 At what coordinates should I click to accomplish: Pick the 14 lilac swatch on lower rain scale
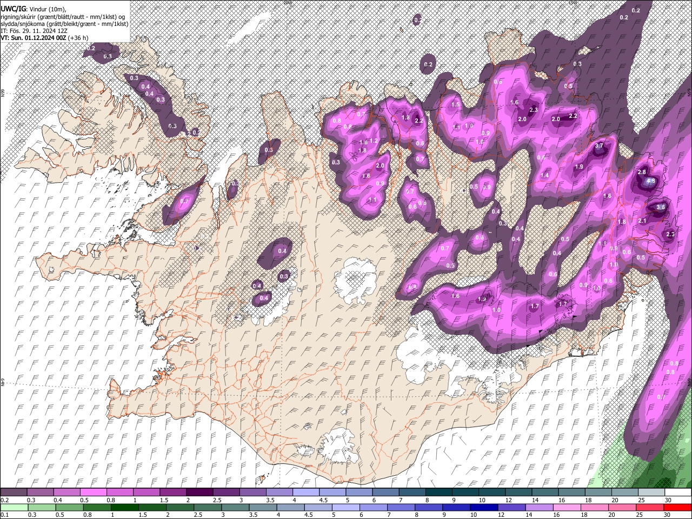coord(539,508)
